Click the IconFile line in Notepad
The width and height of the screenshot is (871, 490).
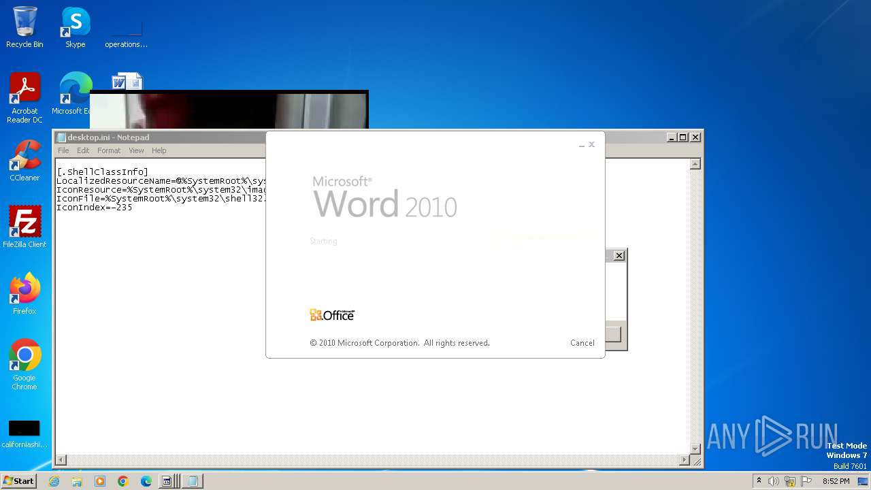tap(161, 199)
